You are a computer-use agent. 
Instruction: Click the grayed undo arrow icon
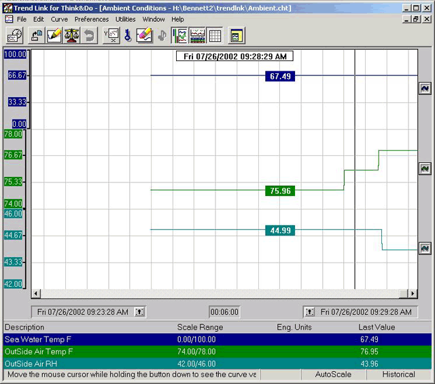(89, 35)
